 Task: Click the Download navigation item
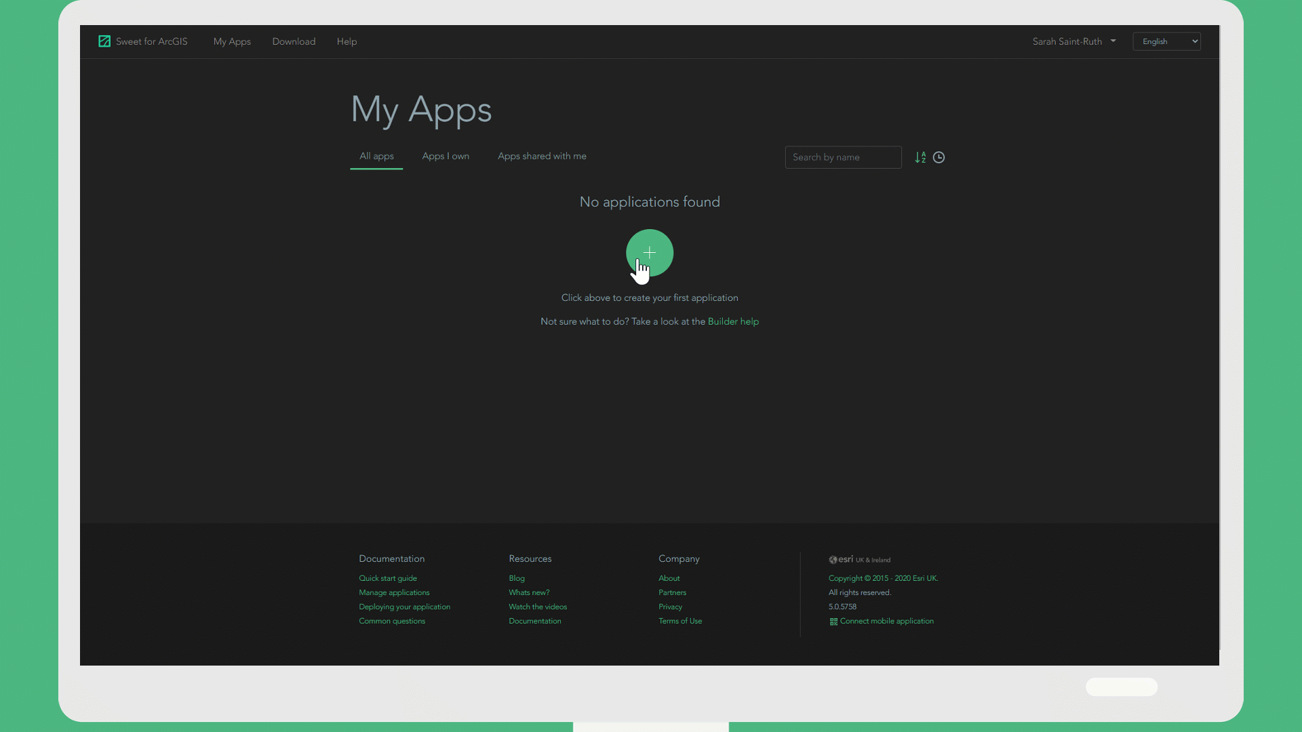point(294,41)
